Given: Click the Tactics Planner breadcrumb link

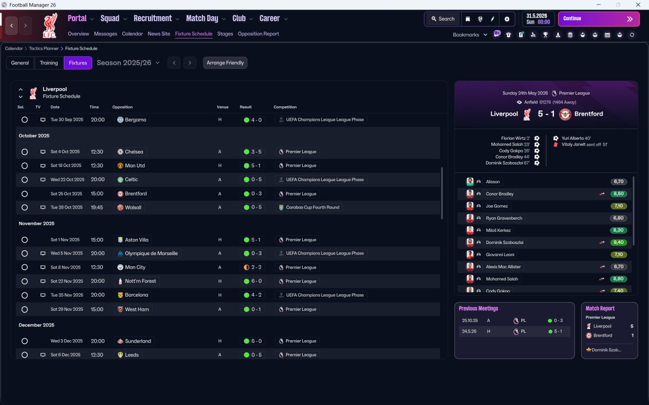Looking at the screenshot, I should (44, 49).
